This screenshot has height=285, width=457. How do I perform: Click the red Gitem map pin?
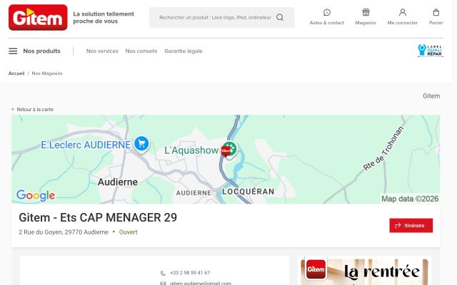tap(226, 151)
